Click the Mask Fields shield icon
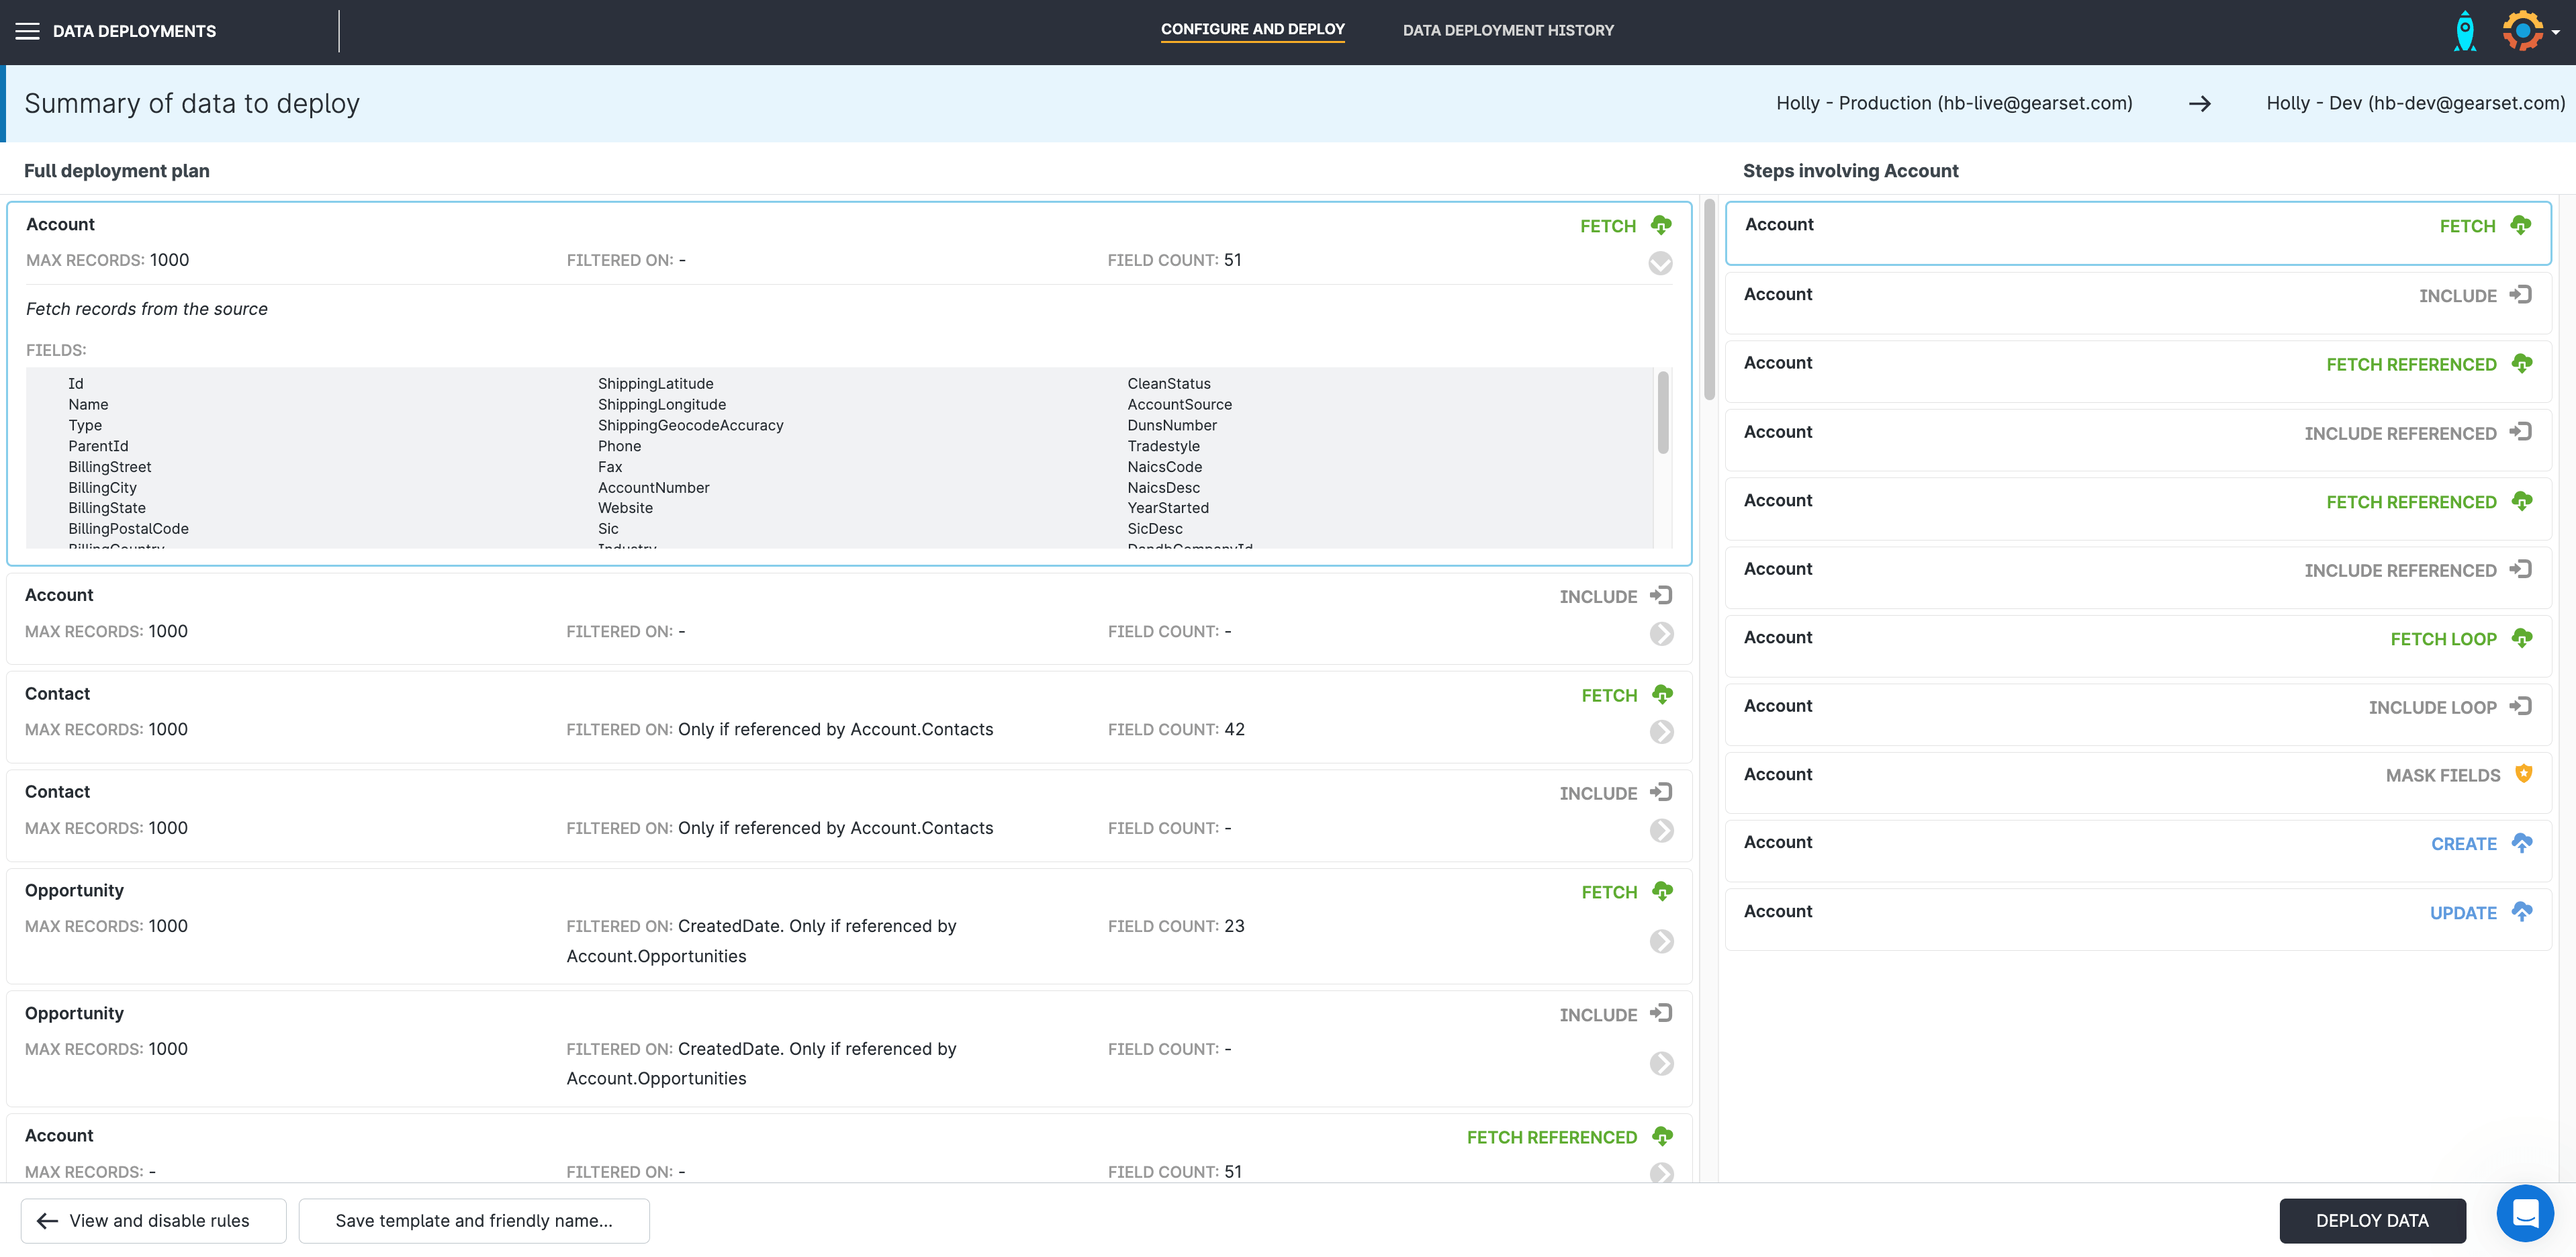This screenshot has height=1257, width=2576. [2523, 774]
